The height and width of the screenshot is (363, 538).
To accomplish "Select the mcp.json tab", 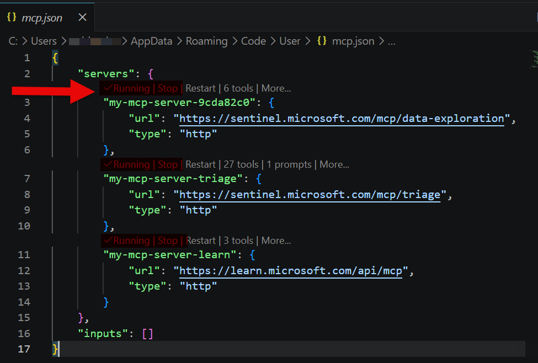I will click(x=42, y=18).
